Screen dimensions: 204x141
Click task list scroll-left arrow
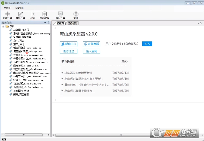[3, 135]
